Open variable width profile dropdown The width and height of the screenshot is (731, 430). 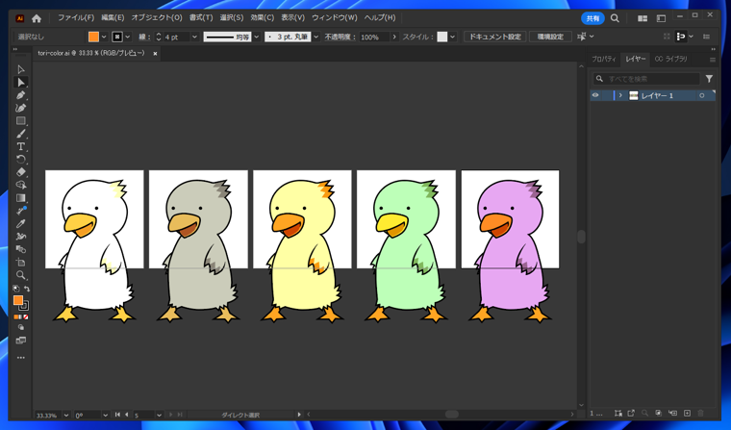click(x=257, y=37)
